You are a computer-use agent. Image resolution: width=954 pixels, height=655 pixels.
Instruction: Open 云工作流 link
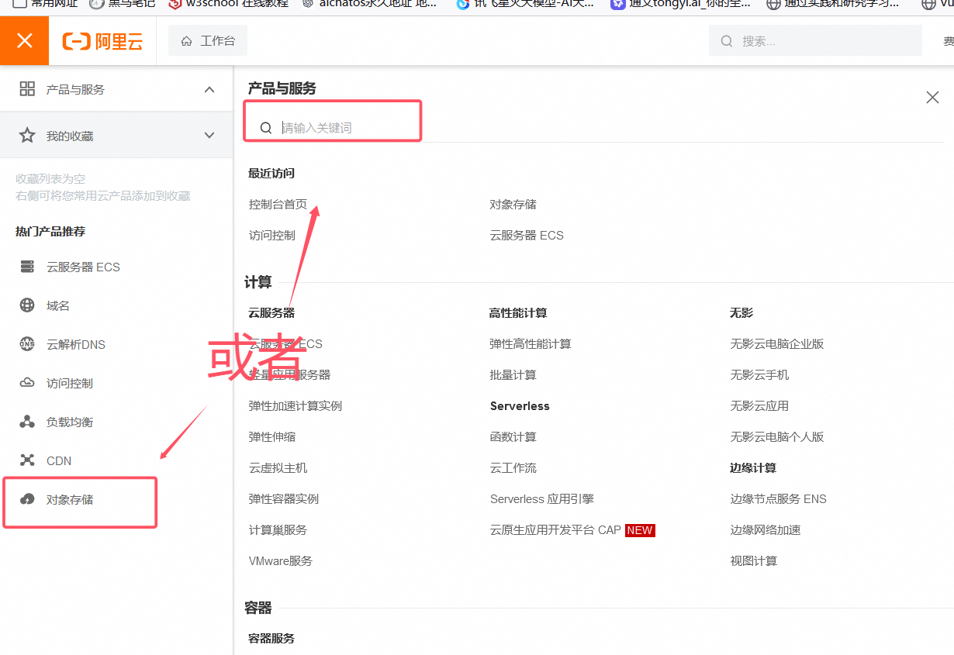513,468
